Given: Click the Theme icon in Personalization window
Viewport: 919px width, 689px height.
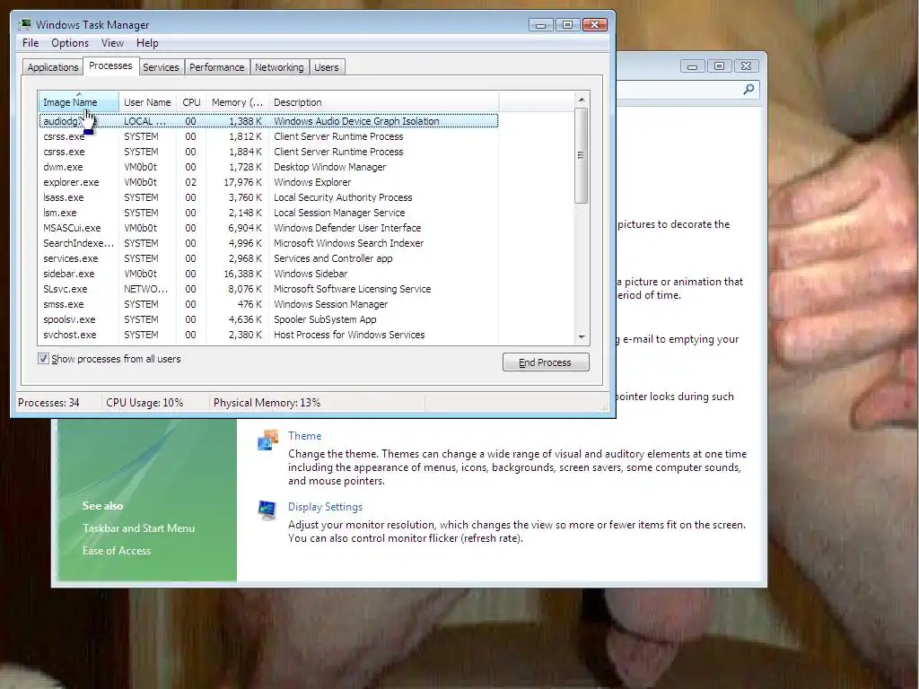Looking at the screenshot, I should click(x=267, y=440).
